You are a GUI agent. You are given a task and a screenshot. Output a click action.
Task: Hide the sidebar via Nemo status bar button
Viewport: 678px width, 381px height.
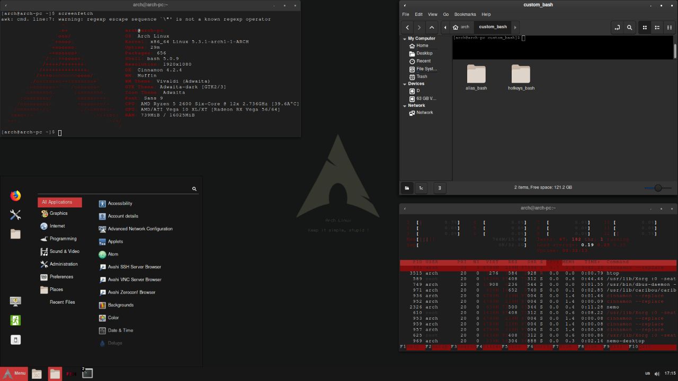439,187
